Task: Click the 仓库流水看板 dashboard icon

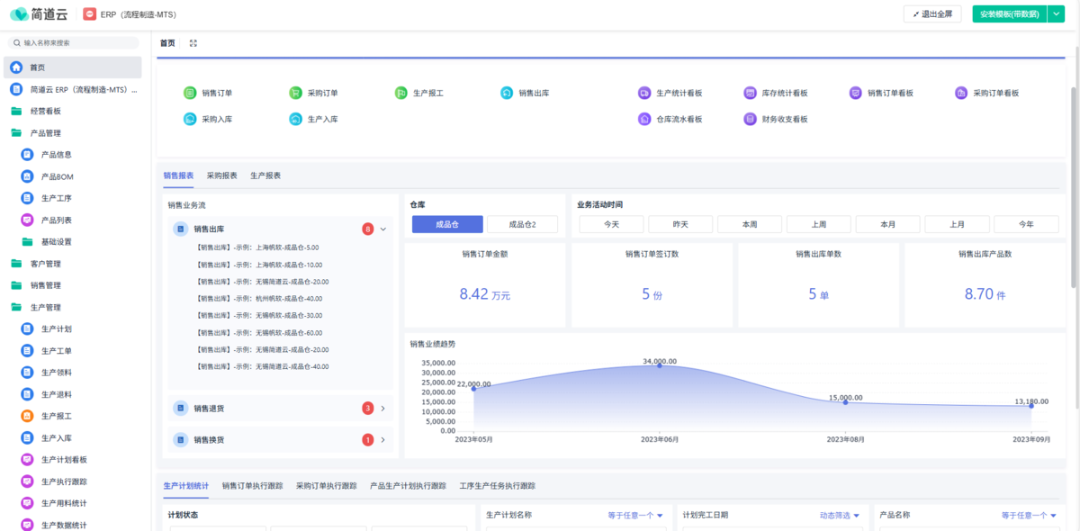Action: pos(644,119)
